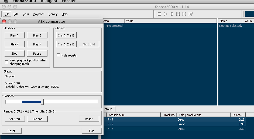
Task: Open the Playback menu
Action: point(39,14)
